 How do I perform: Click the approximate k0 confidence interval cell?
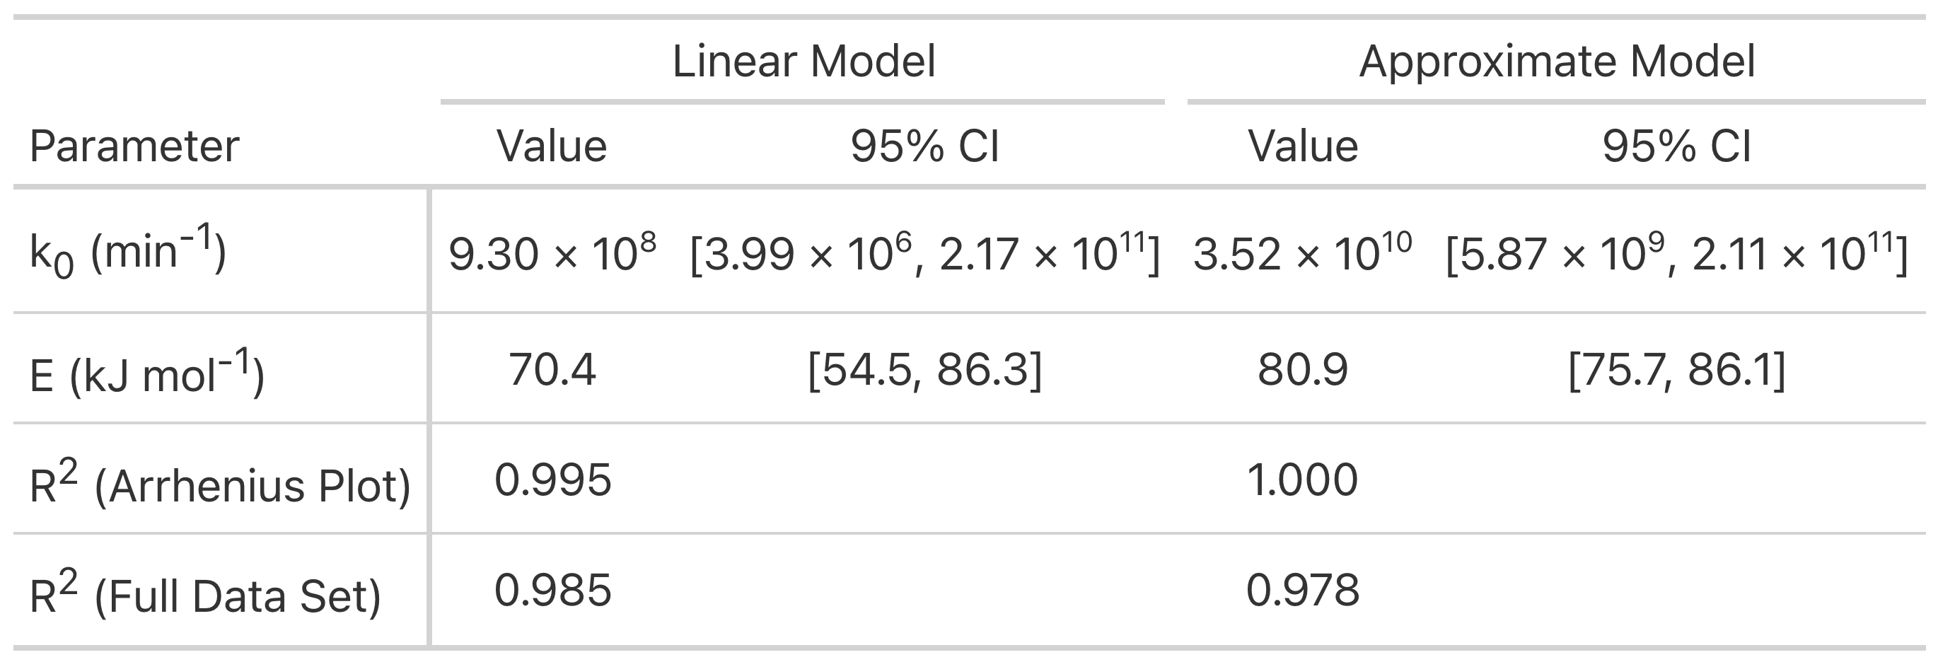coord(1676,252)
